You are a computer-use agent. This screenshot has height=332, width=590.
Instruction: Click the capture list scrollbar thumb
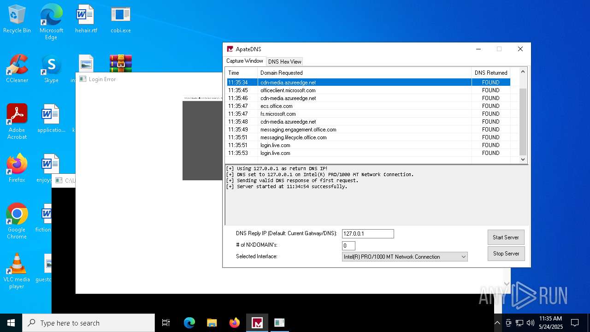523,121
